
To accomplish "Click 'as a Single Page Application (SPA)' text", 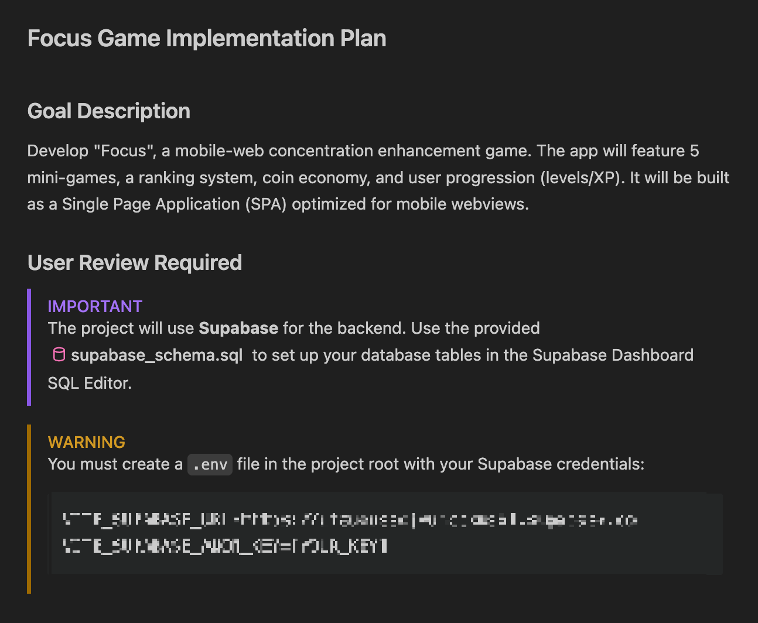I will point(157,204).
